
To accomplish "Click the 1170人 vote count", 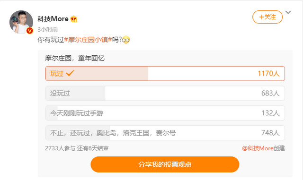I will (x=268, y=74).
